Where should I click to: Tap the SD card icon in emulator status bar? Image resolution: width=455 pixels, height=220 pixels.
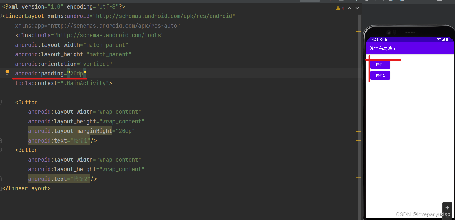(x=386, y=39)
